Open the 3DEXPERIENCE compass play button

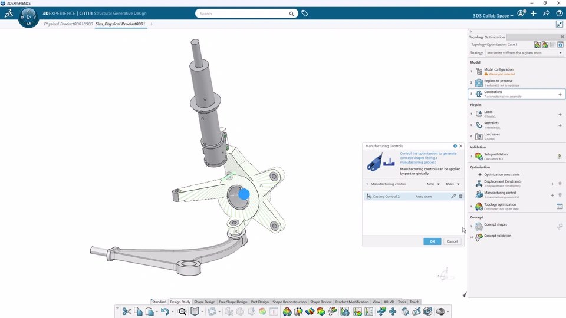(28, 17)
